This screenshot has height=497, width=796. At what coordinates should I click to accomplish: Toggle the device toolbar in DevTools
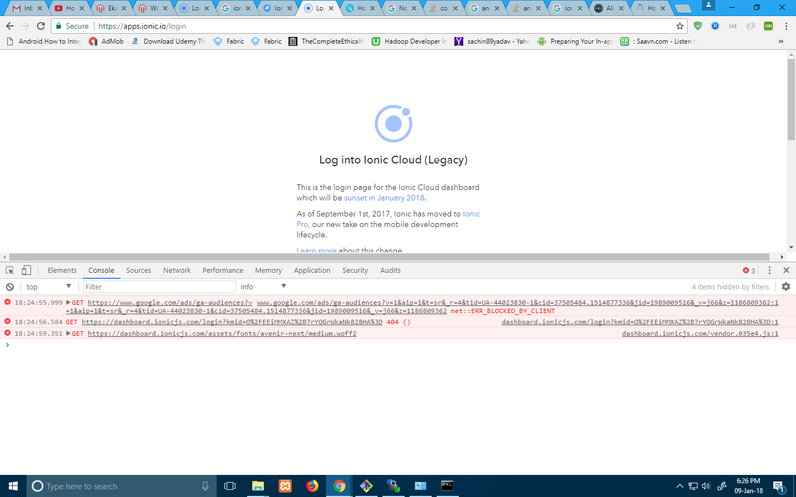click(x=26, y=270)
